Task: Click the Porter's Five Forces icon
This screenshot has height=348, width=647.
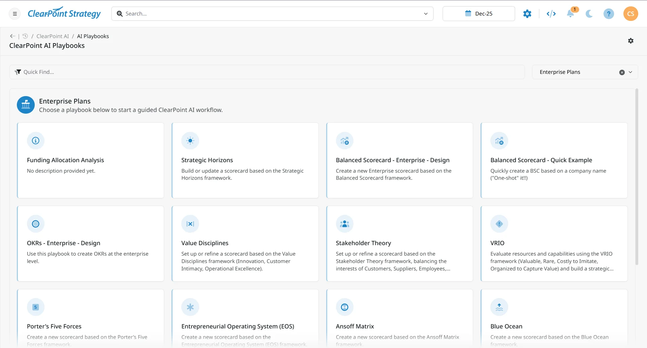Action: click(36, 307)
